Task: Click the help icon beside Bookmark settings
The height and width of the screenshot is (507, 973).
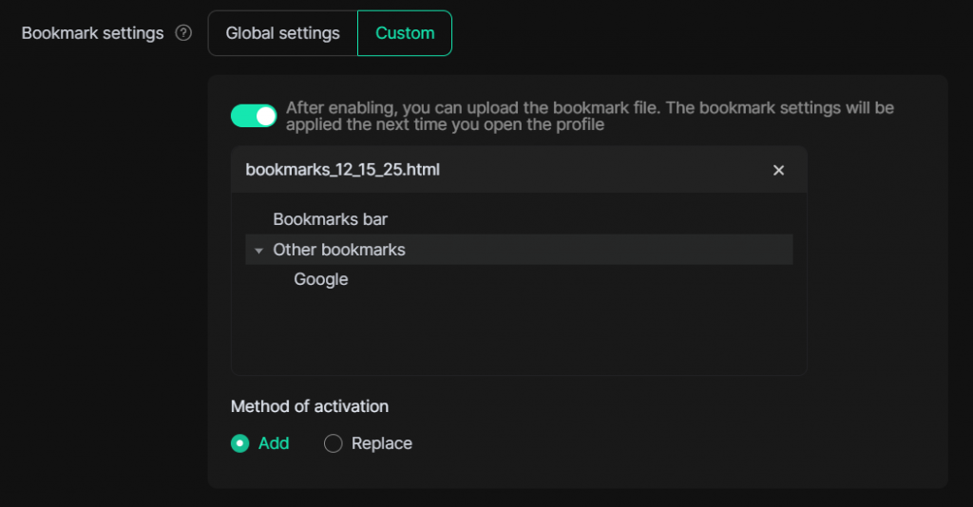Action: (183, 33)
